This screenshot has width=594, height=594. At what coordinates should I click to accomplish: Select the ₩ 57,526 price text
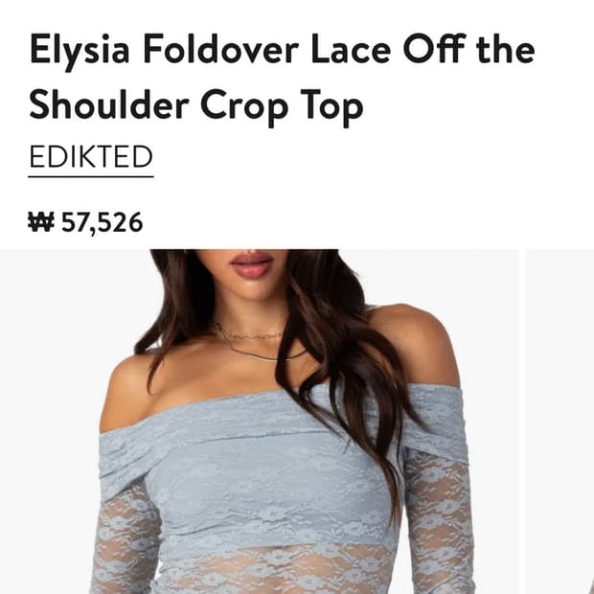pyautogui.click(x=85, y=222)
